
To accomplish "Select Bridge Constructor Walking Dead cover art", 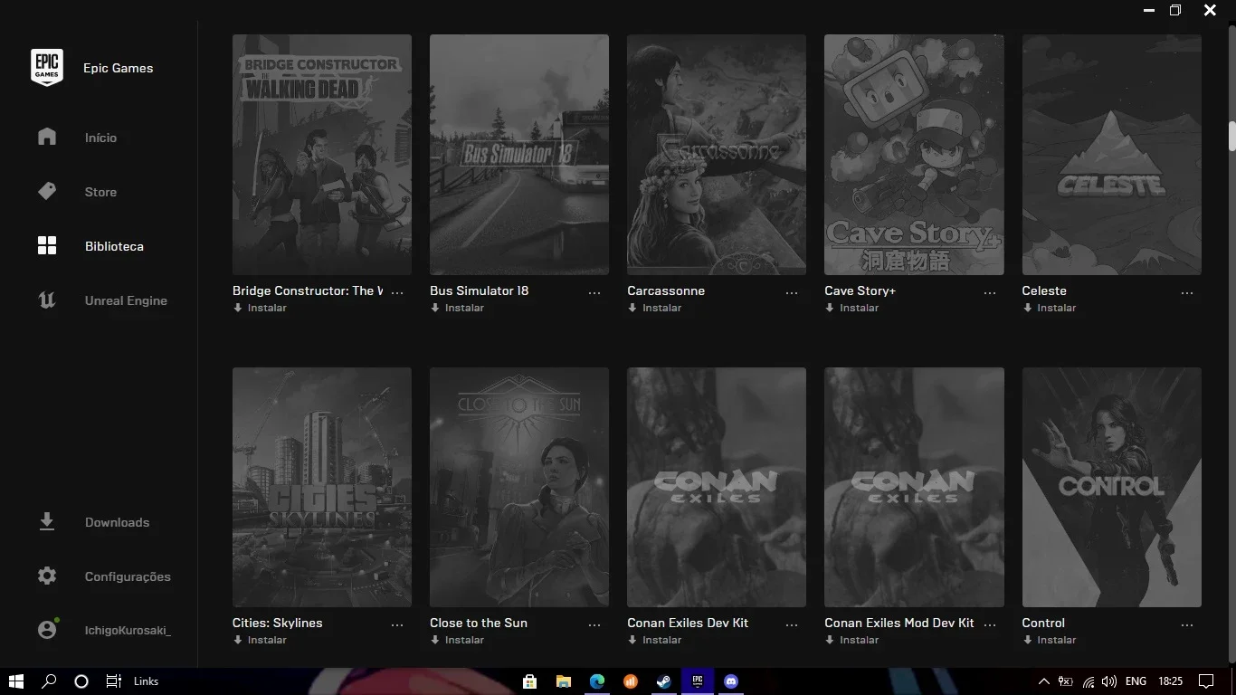I will [322, 155].
